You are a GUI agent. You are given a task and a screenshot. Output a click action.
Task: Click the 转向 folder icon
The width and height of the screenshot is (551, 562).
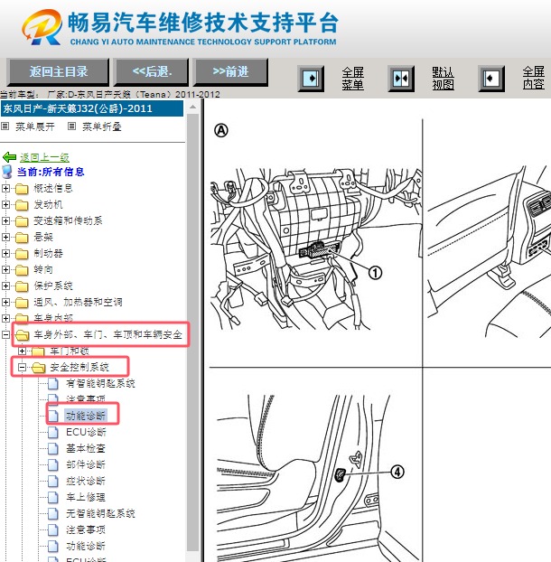click(22, 270)
